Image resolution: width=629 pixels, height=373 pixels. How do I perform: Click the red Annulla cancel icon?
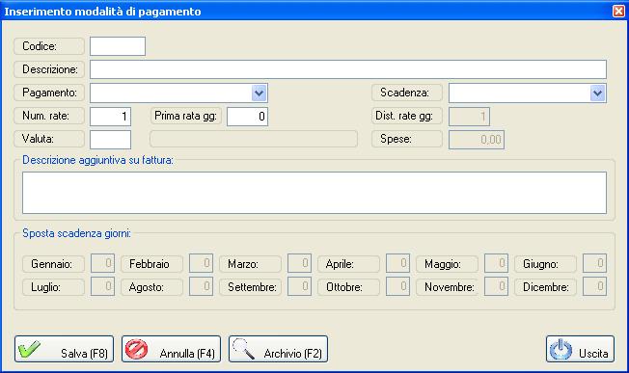136,349
